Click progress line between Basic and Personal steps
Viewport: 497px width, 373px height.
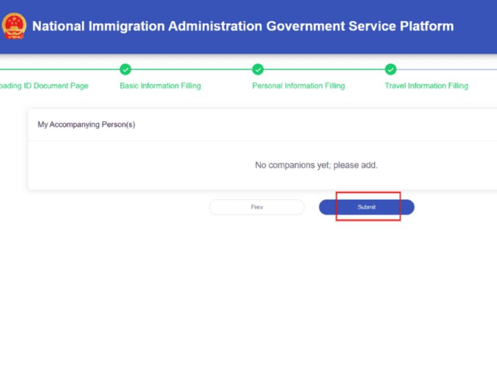pos(191,69)
